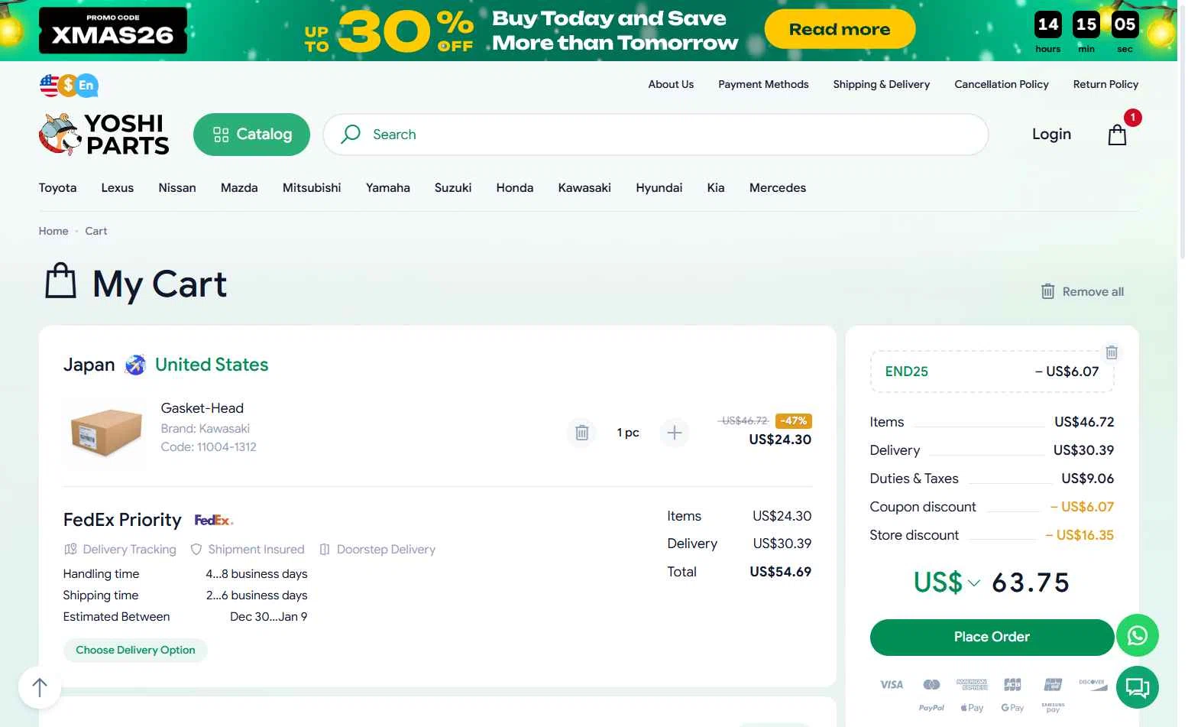Click the Read more banner button
This screenshot has width=1188, height=727.
840,30
